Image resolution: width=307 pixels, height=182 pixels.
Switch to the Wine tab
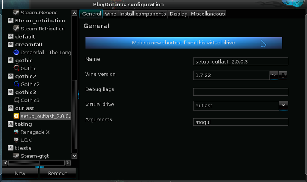(111, 14)
